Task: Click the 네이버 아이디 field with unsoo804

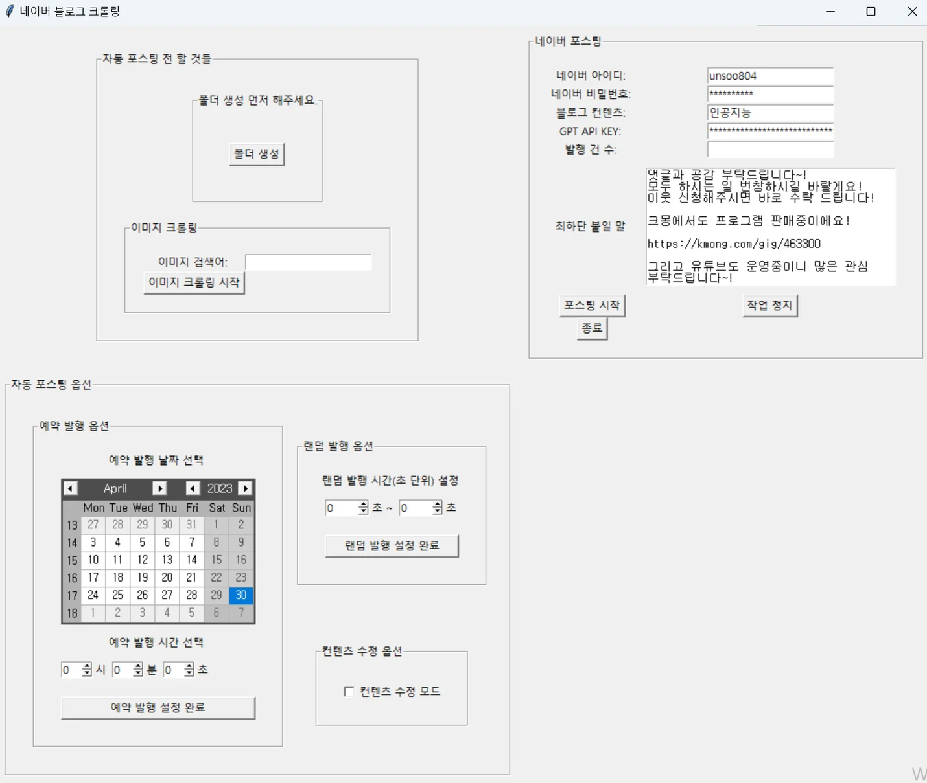Action: [x=770, y=76]
